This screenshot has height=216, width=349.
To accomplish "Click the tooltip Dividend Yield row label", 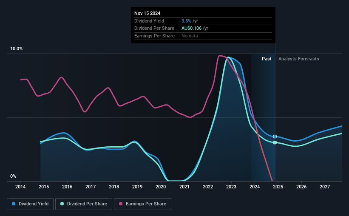I will (x=149, y=21).
